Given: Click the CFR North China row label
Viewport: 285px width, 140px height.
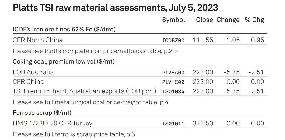Looking at the screenshot, I should tap(38, 40).
